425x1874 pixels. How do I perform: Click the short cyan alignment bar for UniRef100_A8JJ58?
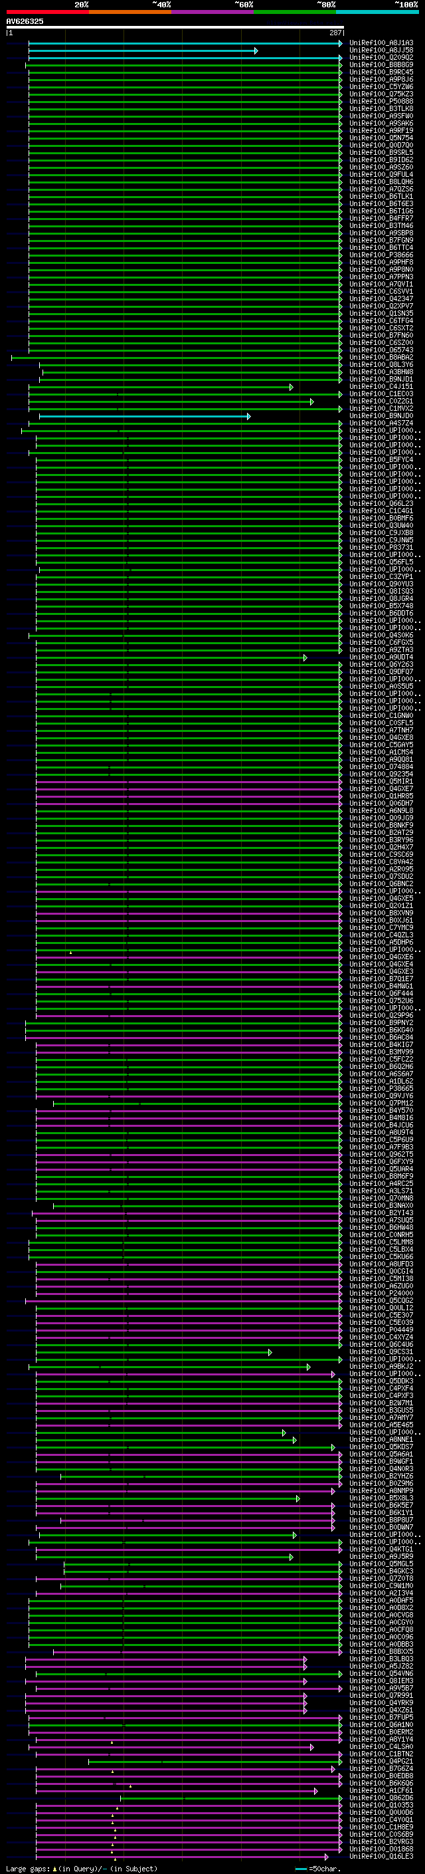coord(143,51)
